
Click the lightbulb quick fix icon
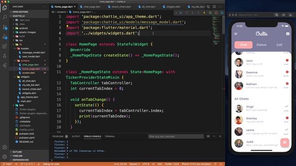click(x=68, y=27)
